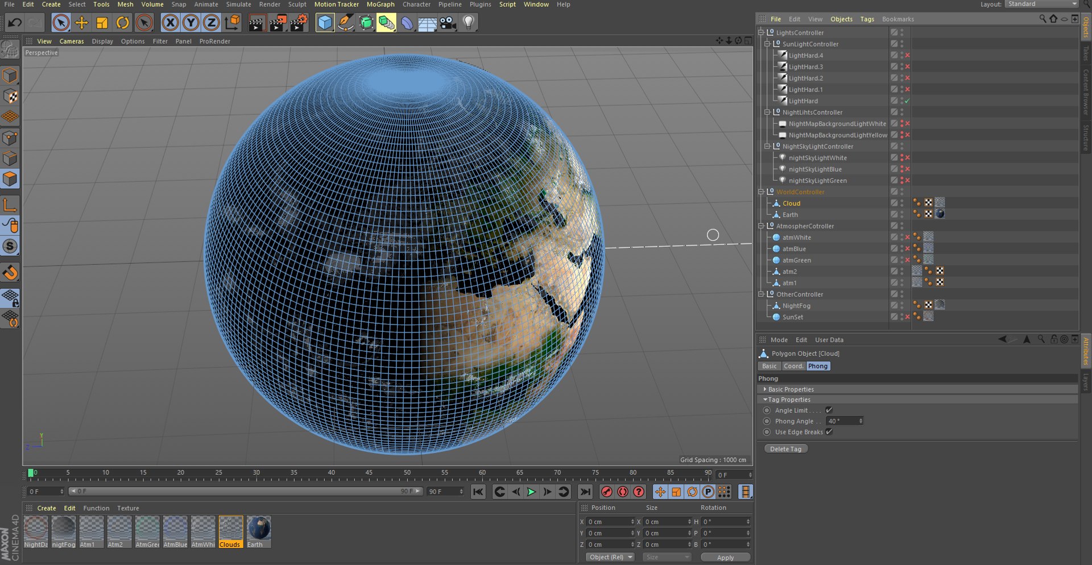Select the Clouds material thumbnail
The width and height of the screenshot is (1092, 565).
click(x=231, y=532)
